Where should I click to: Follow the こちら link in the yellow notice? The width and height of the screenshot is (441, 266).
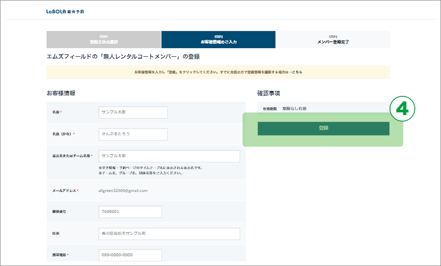[x=297, y=72]
